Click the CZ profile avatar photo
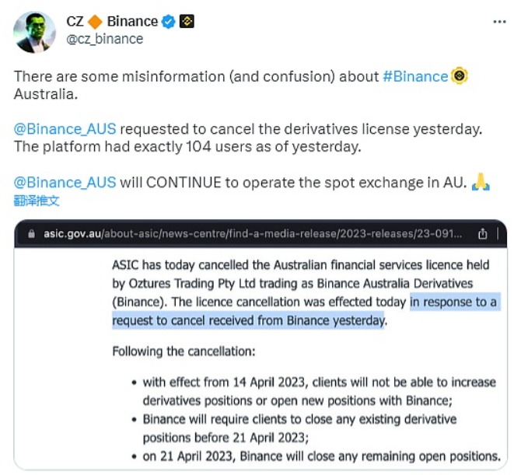Viewport: 521px width, 475px height. 36,31
